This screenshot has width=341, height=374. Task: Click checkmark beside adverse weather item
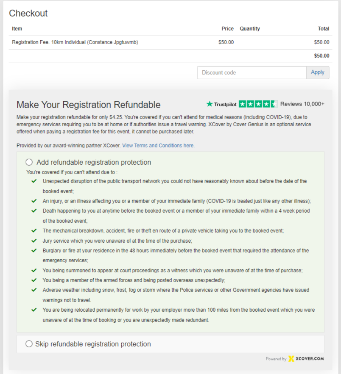coord(34,290)
